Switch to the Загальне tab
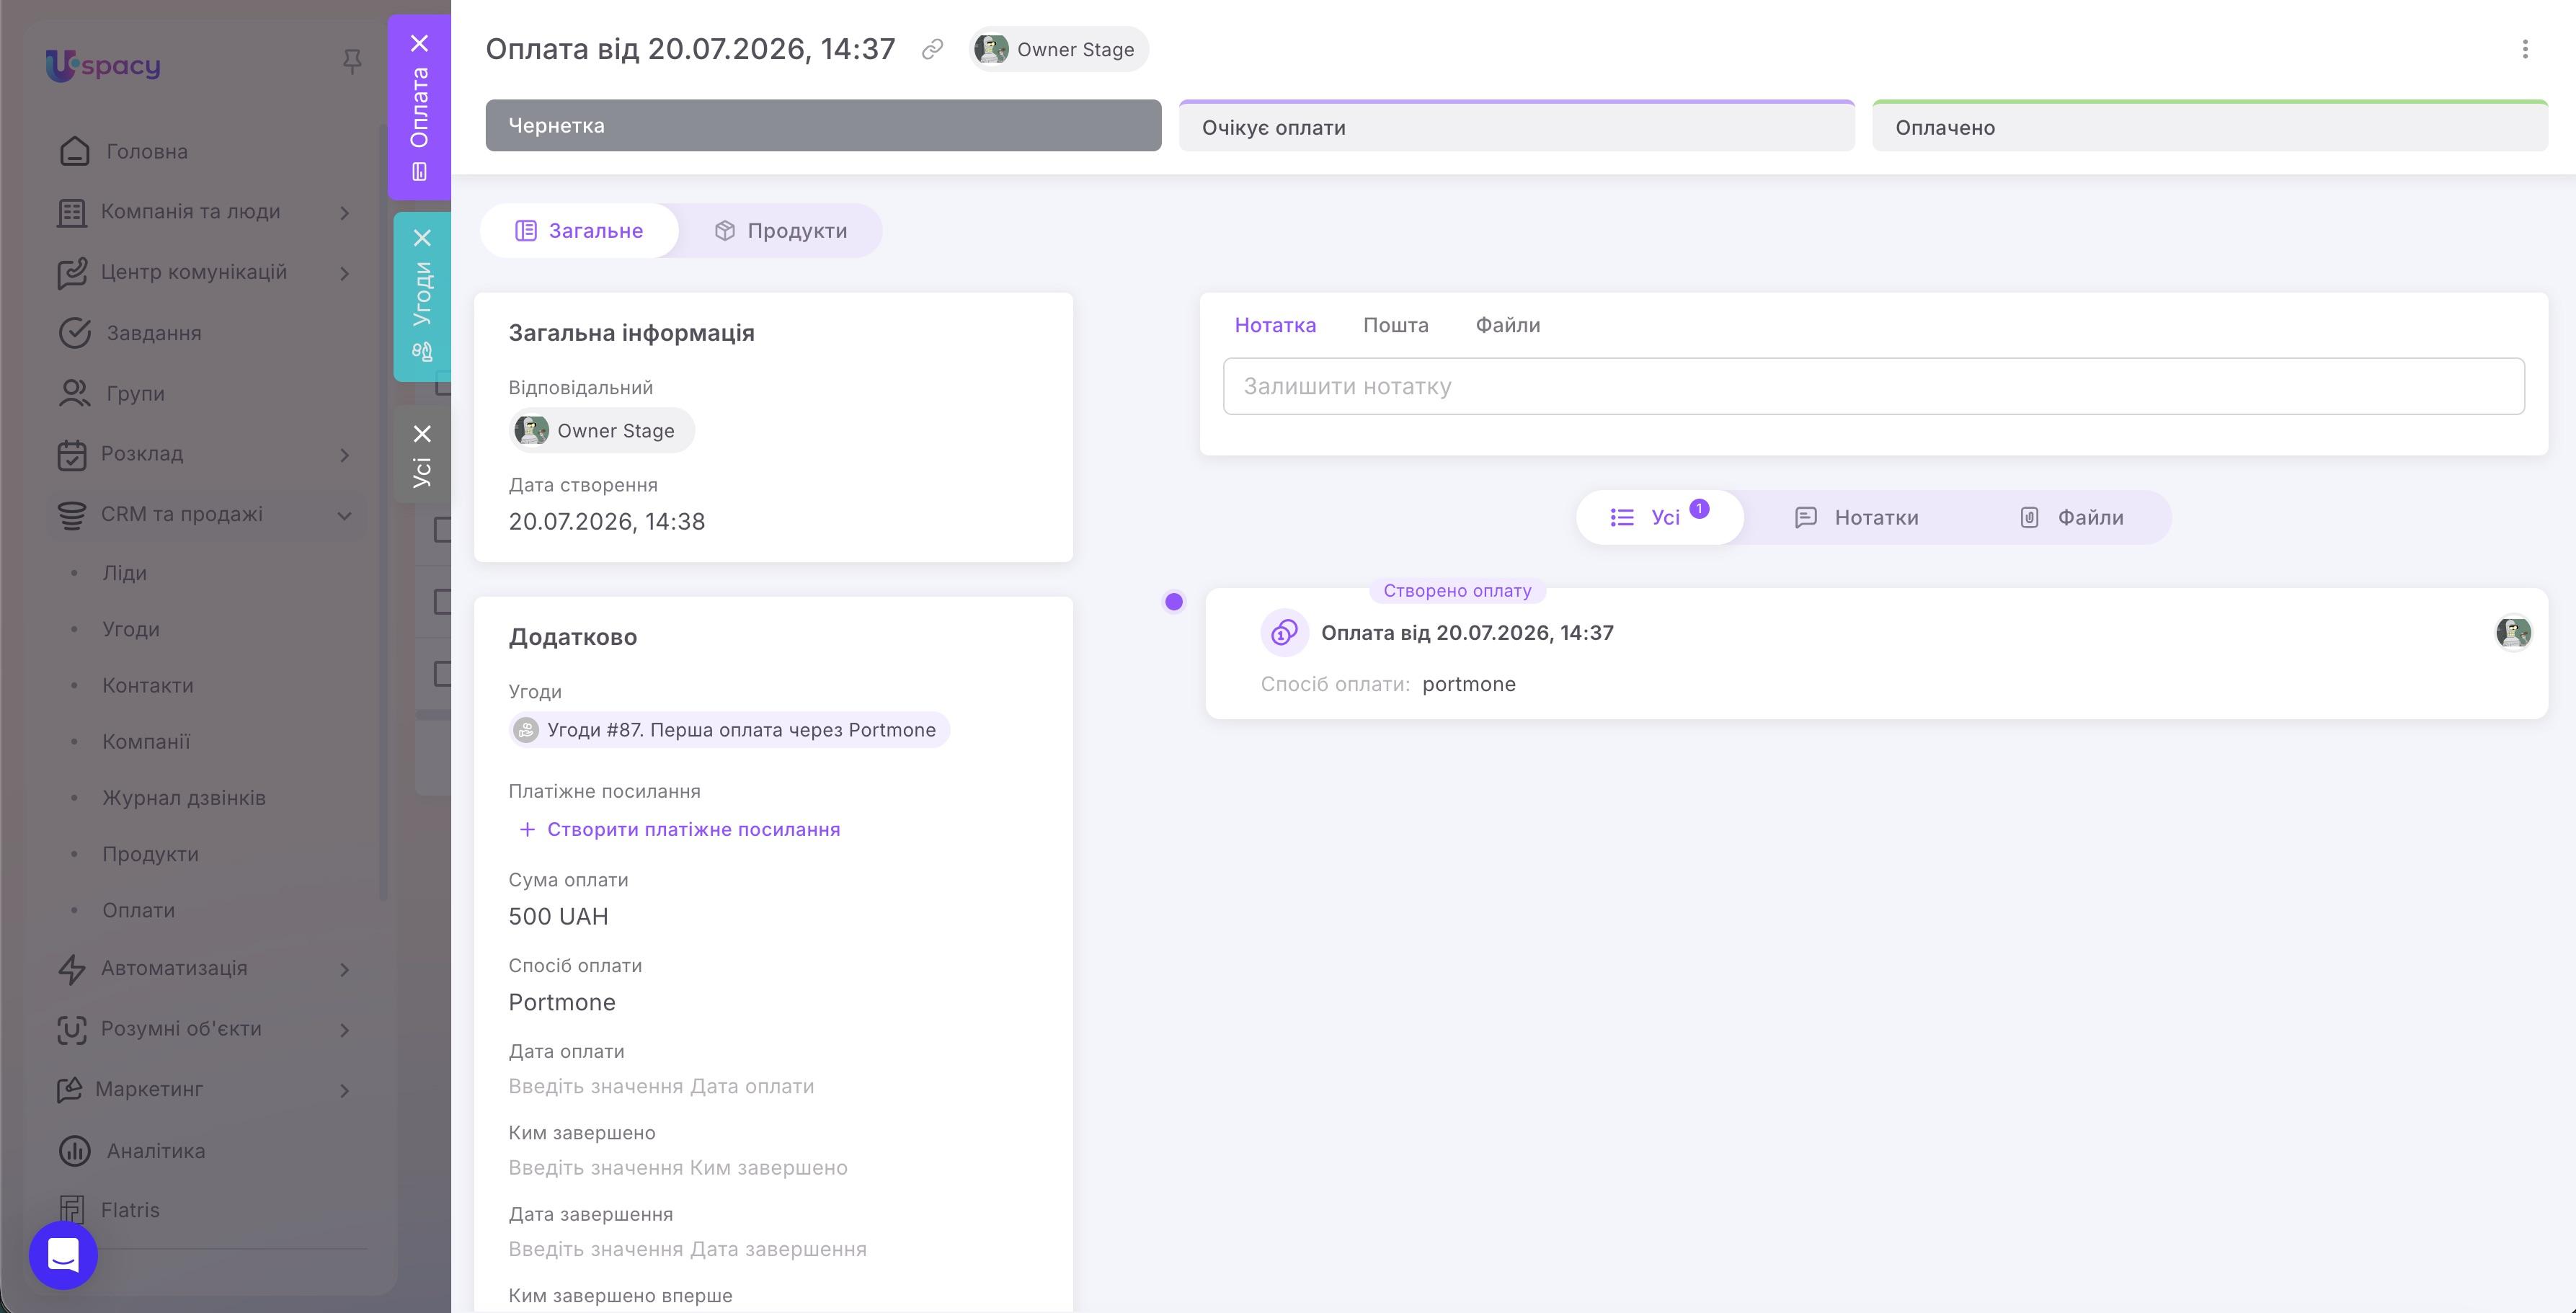The width and height of the screenshot is (2576, 1313). 579,231
